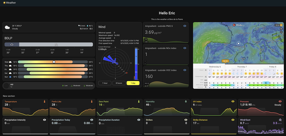Select the 1 day wind rose period
286x136 pixels.
click(x=133, y=83)
